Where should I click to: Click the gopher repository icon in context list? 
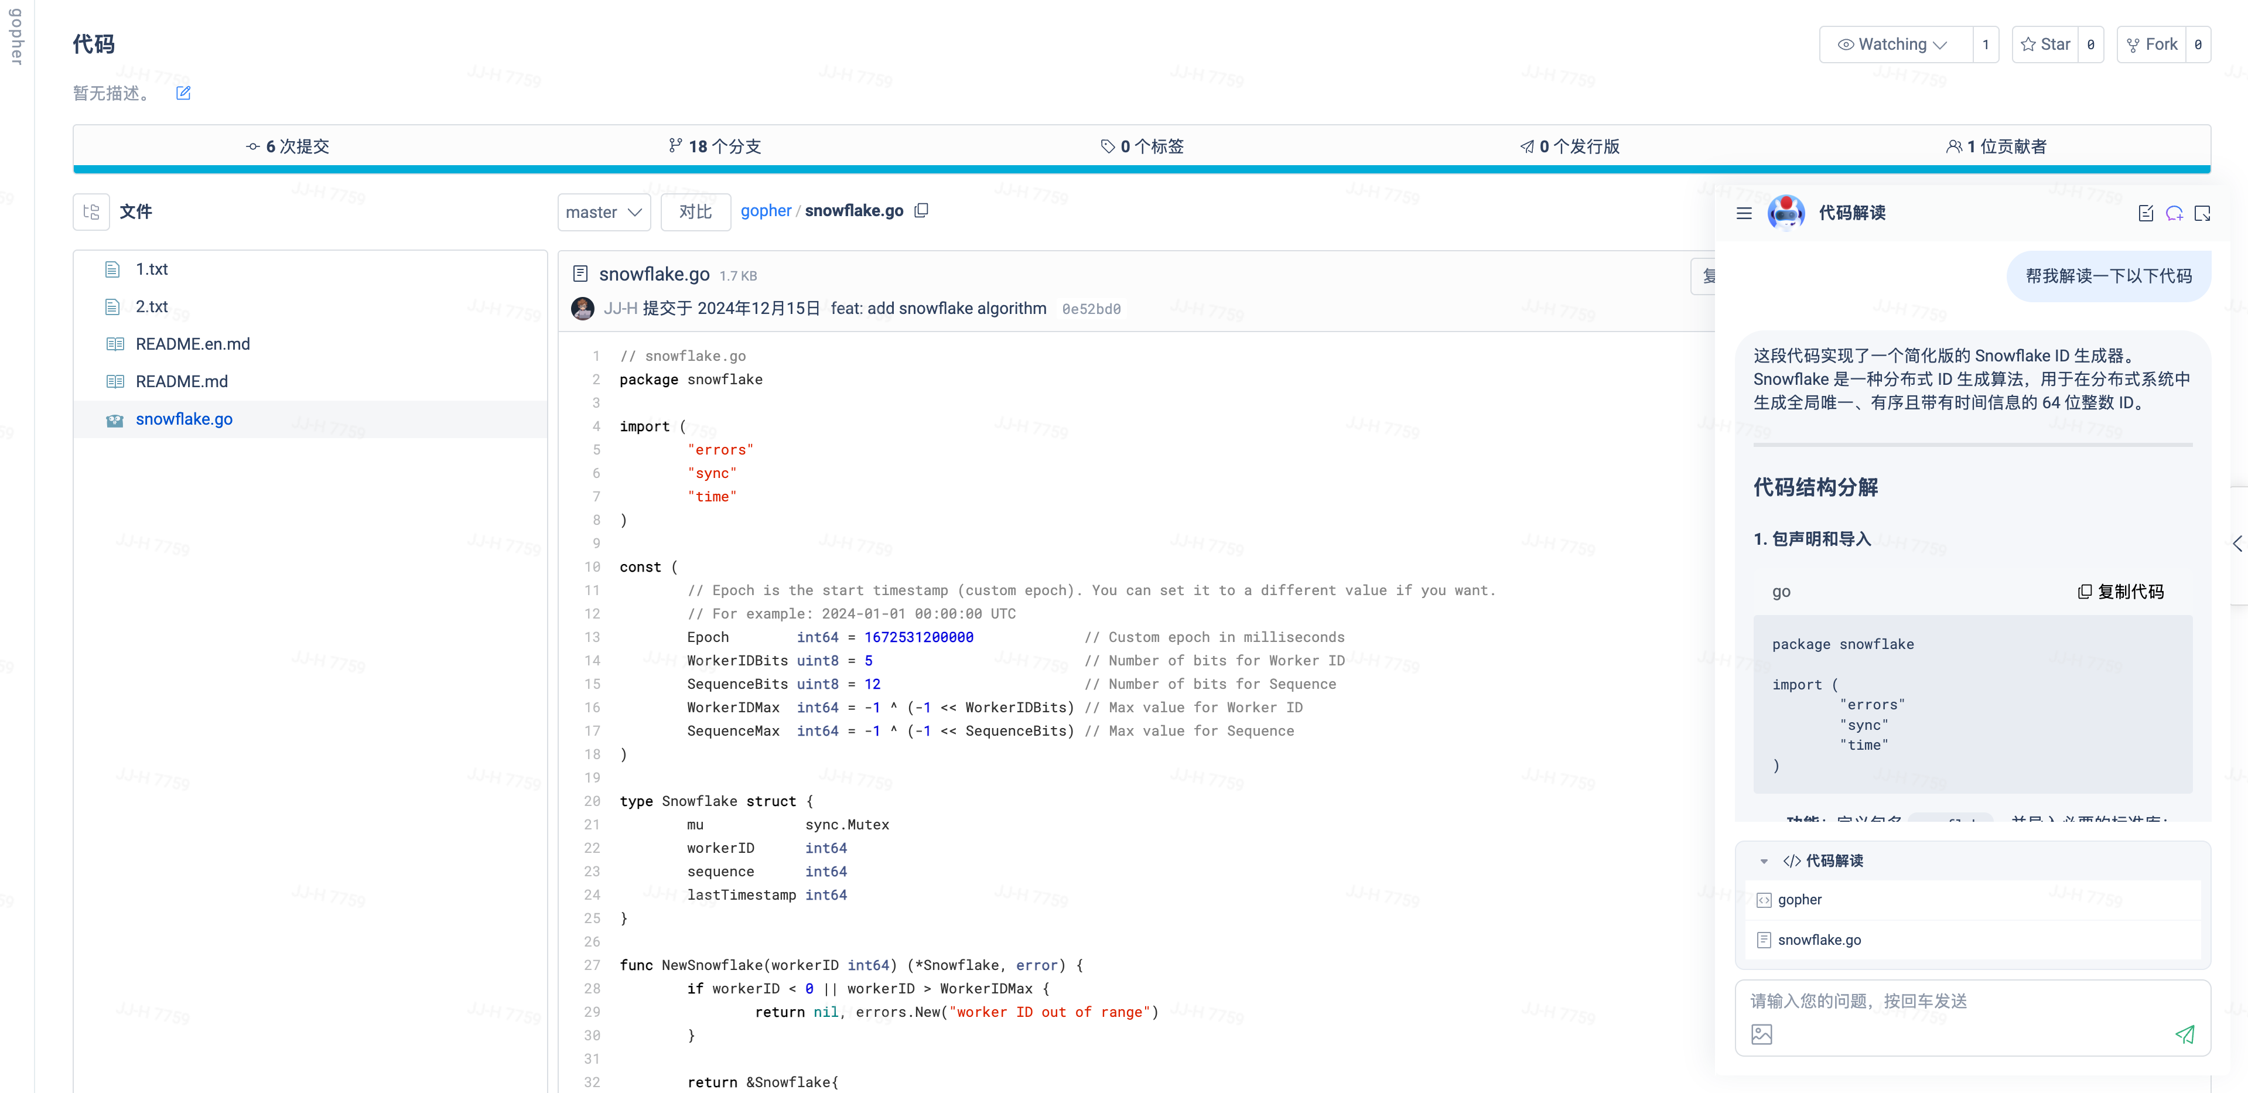coord(1764,900)
